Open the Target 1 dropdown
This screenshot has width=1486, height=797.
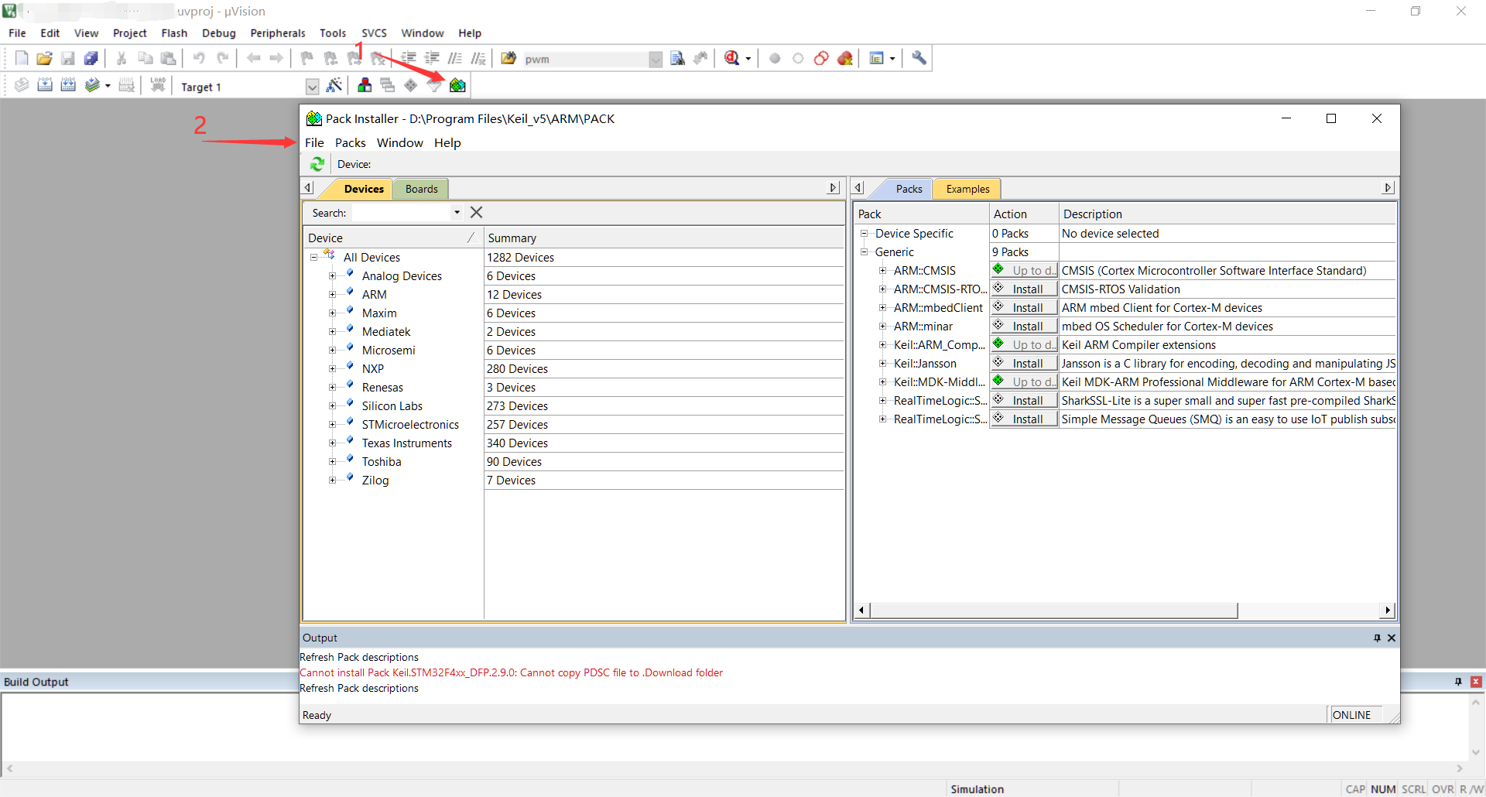312,87
